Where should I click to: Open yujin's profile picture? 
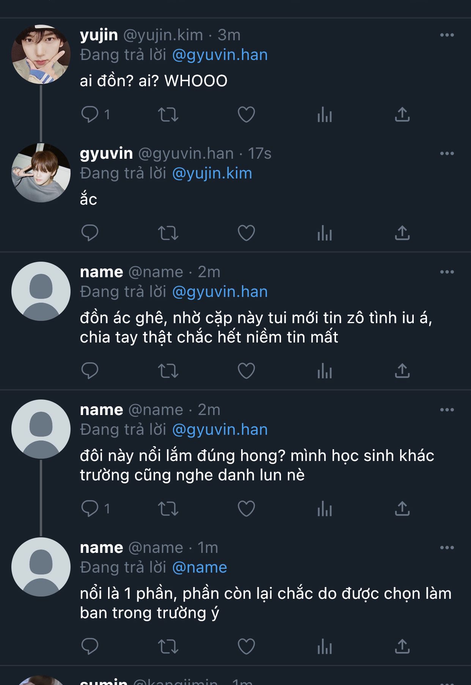[41, 54]
